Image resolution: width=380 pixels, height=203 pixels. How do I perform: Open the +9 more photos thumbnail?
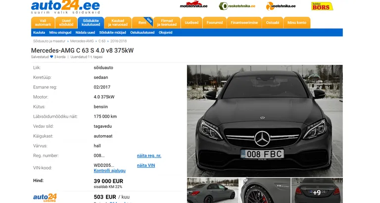317,191
